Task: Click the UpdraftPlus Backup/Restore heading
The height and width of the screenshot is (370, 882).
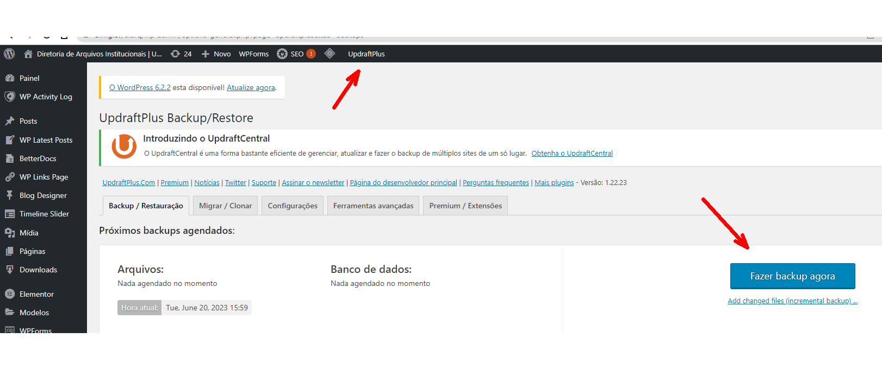Action: [x=176, y=118]
